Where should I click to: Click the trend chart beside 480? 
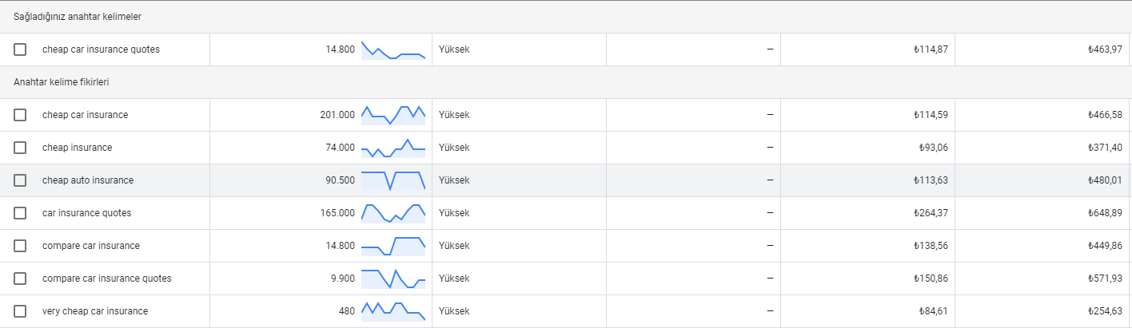coord(393,311)
